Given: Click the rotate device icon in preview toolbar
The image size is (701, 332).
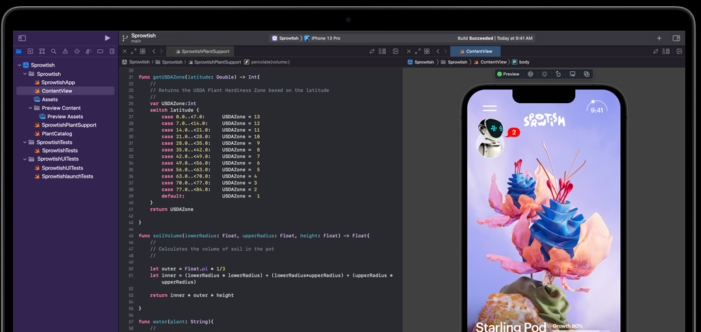Looking at the screenshot, I should pos(558,74).
